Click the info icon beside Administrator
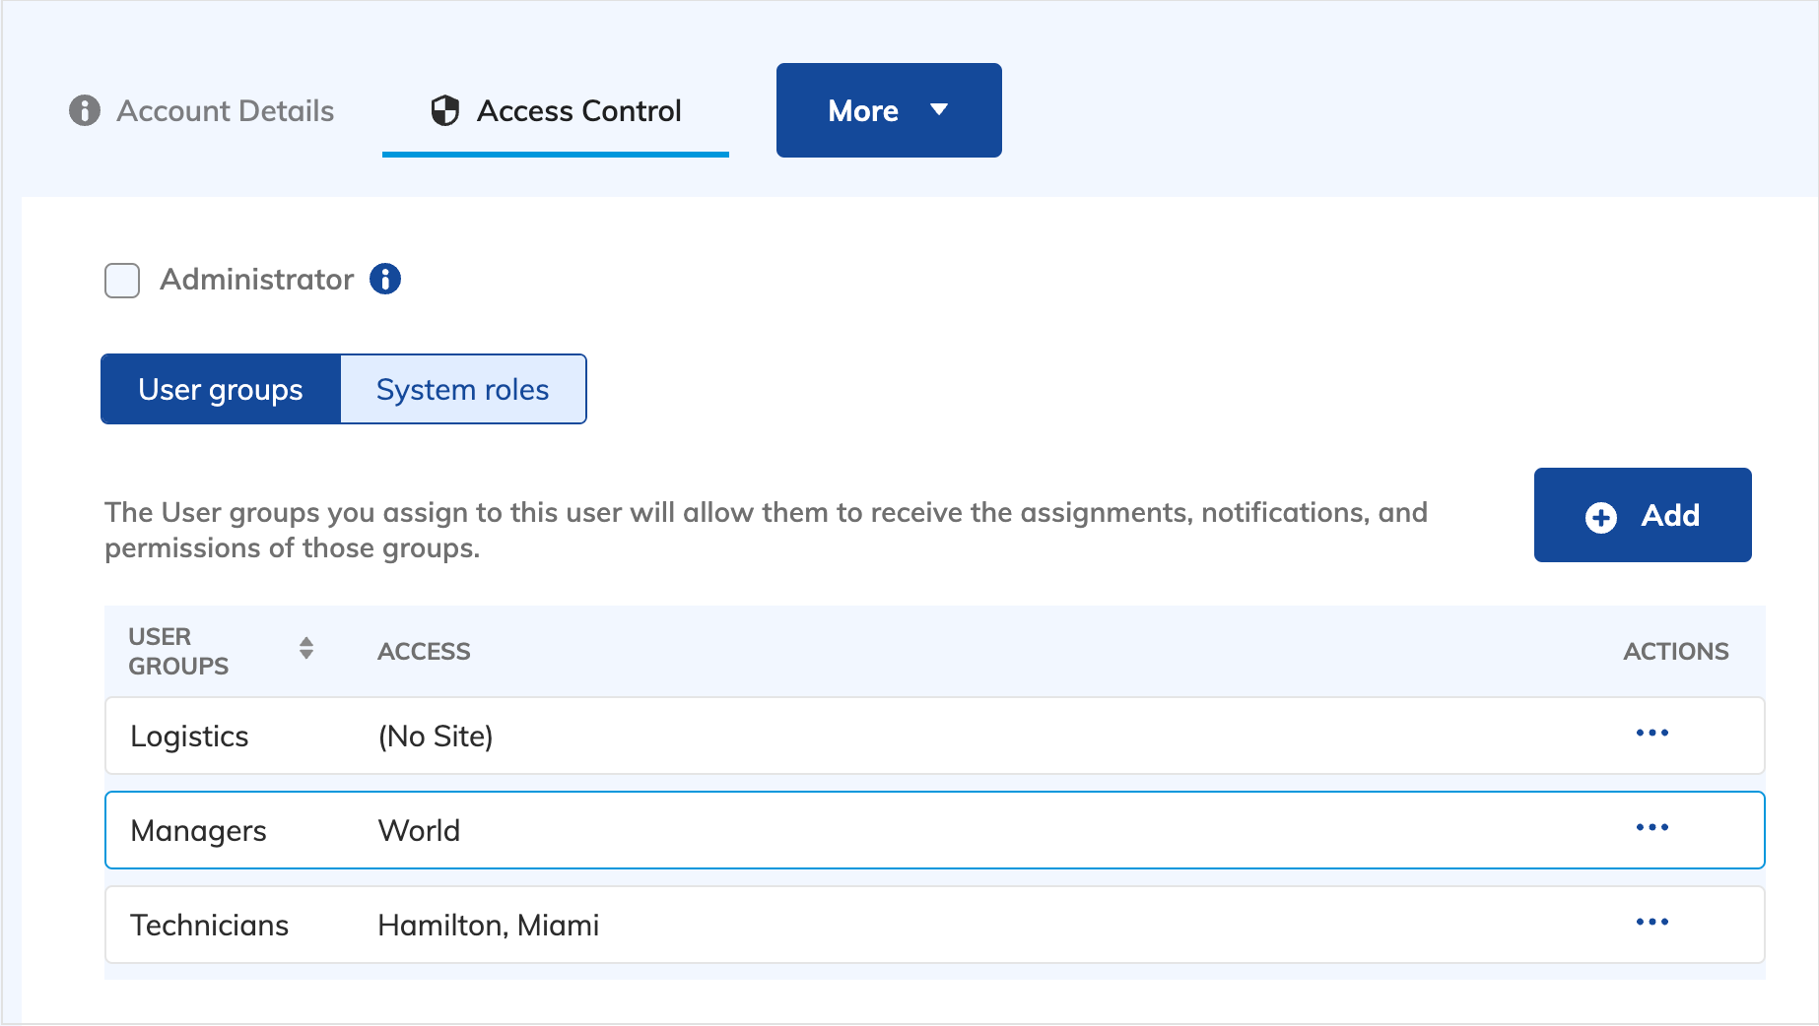The height and width of the screenshot is (1026, 1819). click(385, 280)
